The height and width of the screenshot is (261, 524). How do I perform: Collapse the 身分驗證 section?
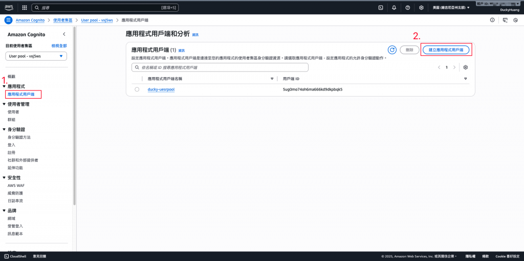point(4,130)
